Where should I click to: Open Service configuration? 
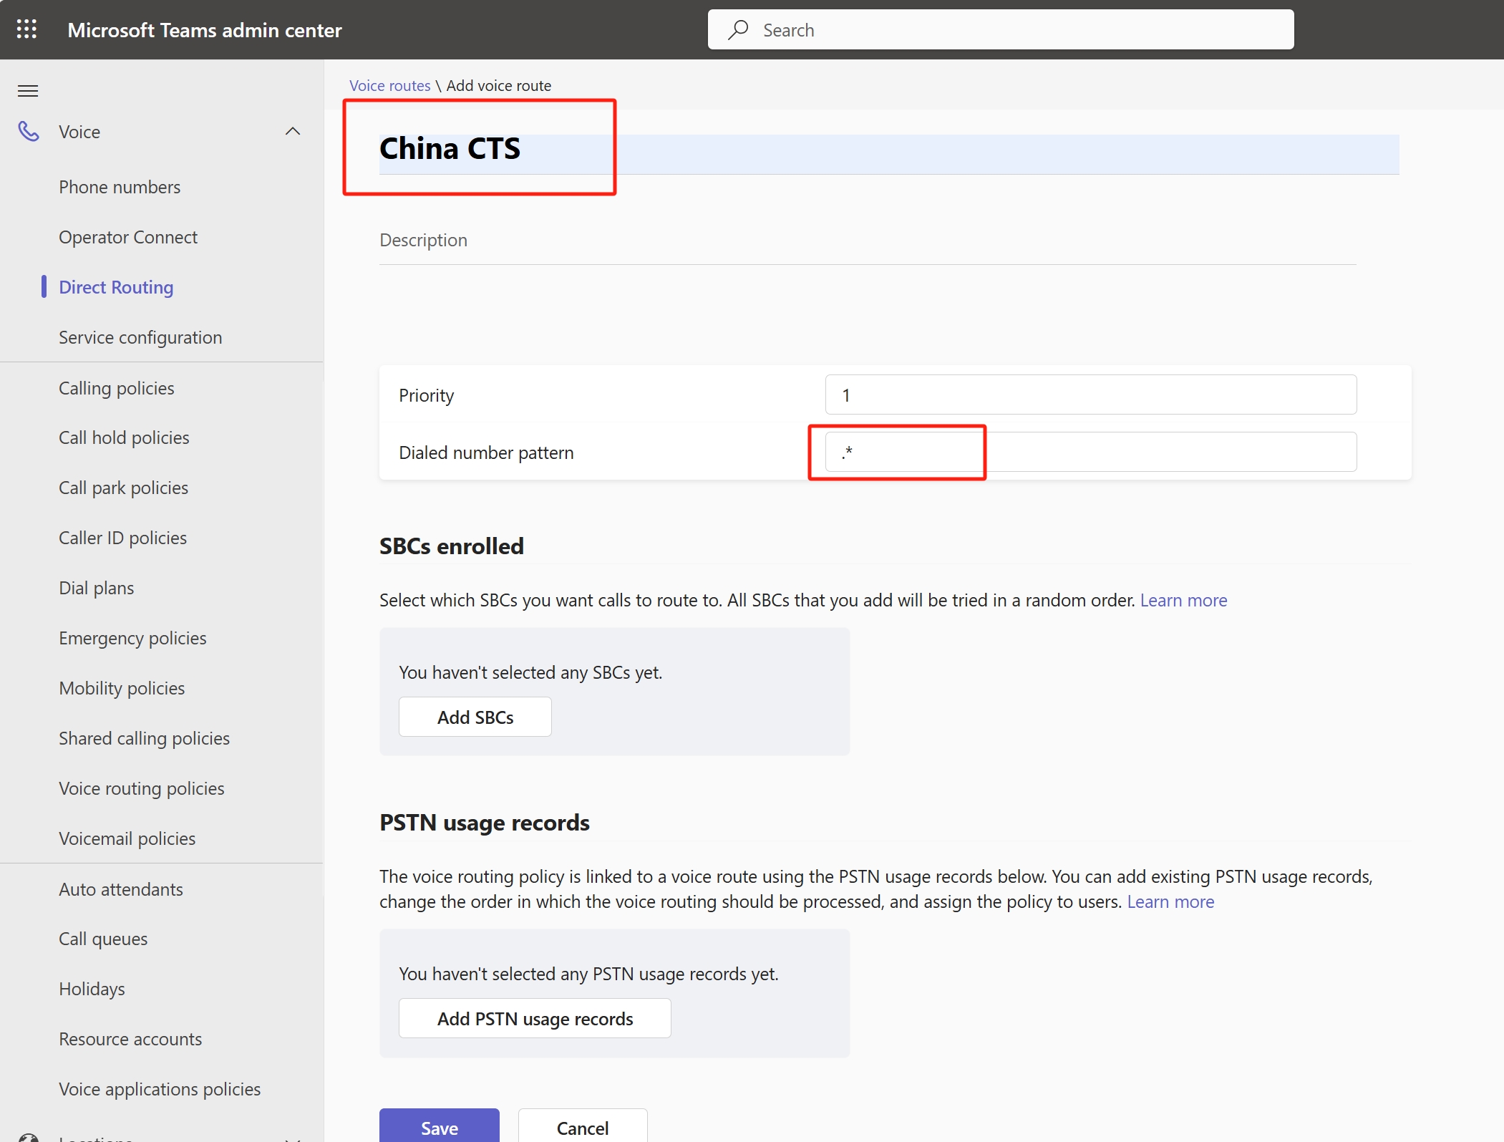pos(140,337)
